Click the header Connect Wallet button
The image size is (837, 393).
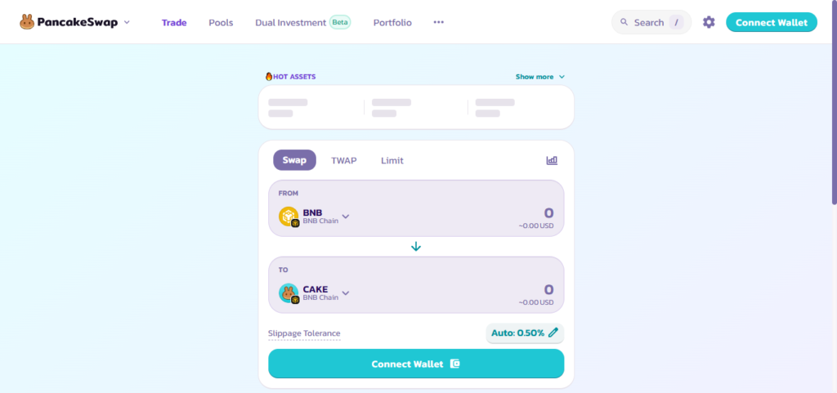[772, 22]
